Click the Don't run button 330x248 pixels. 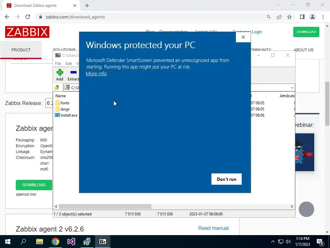(x=227, y=179)
